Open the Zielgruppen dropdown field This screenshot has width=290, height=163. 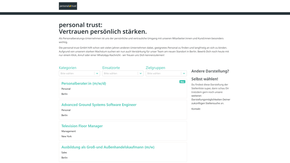pyautogui.click(x=166, y=73)
